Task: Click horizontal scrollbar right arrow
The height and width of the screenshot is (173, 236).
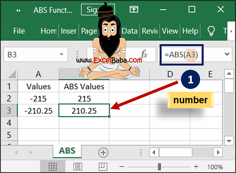Action: [218, 152]
